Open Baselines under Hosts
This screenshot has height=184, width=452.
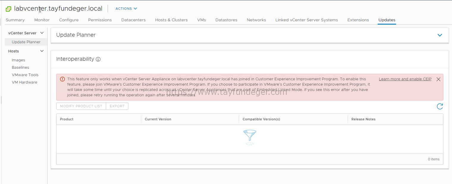point(21,67)
